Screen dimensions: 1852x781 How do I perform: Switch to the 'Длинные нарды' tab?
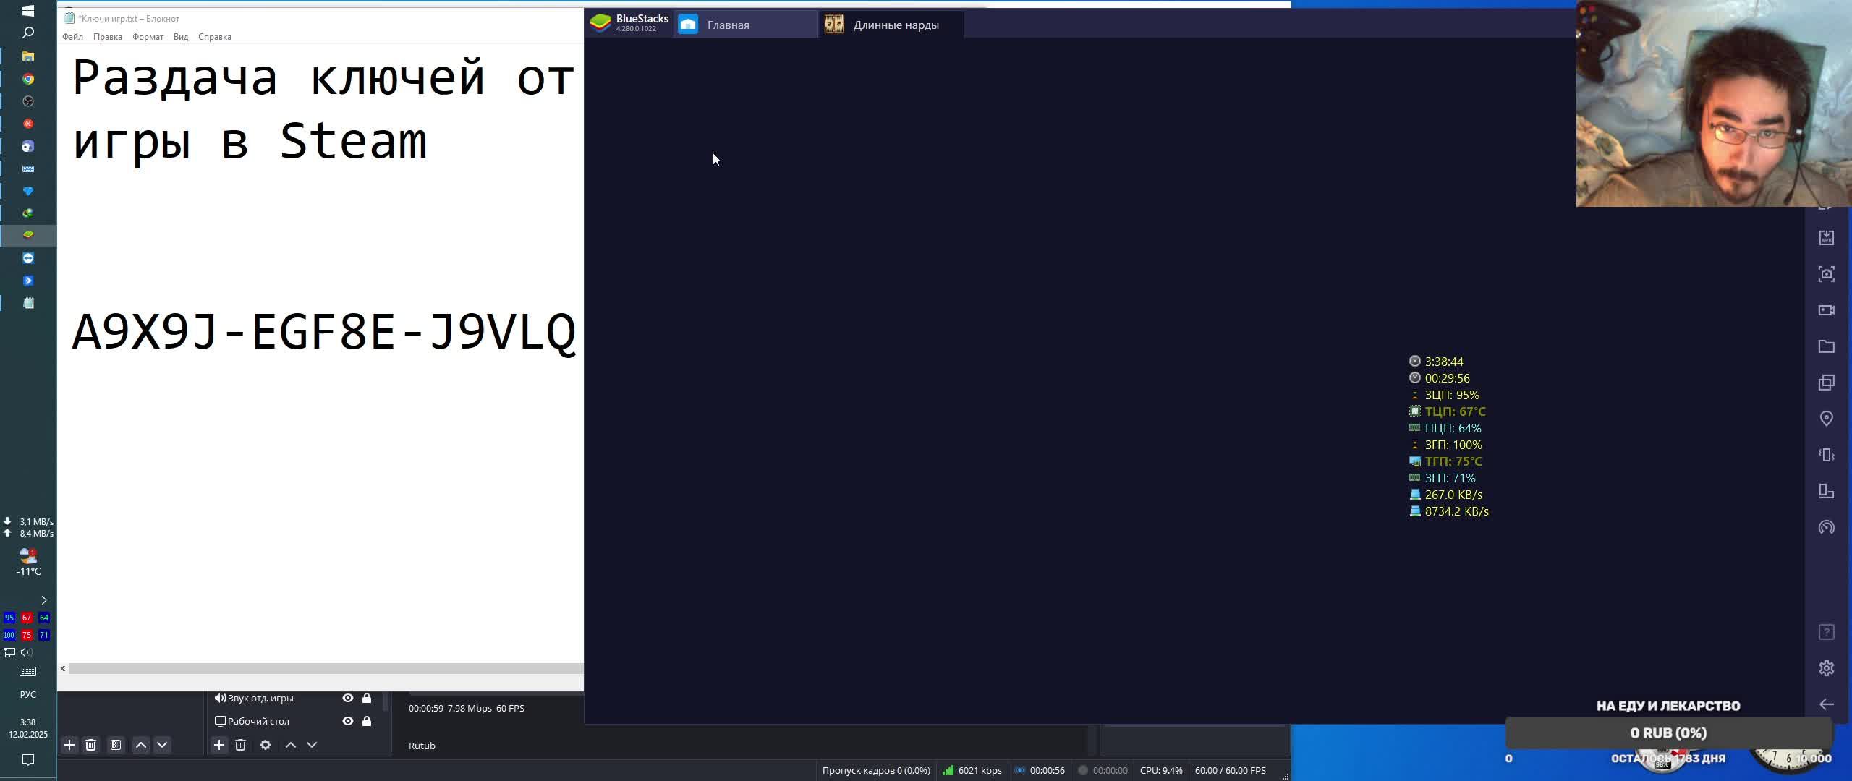click(x=894, y=25)
